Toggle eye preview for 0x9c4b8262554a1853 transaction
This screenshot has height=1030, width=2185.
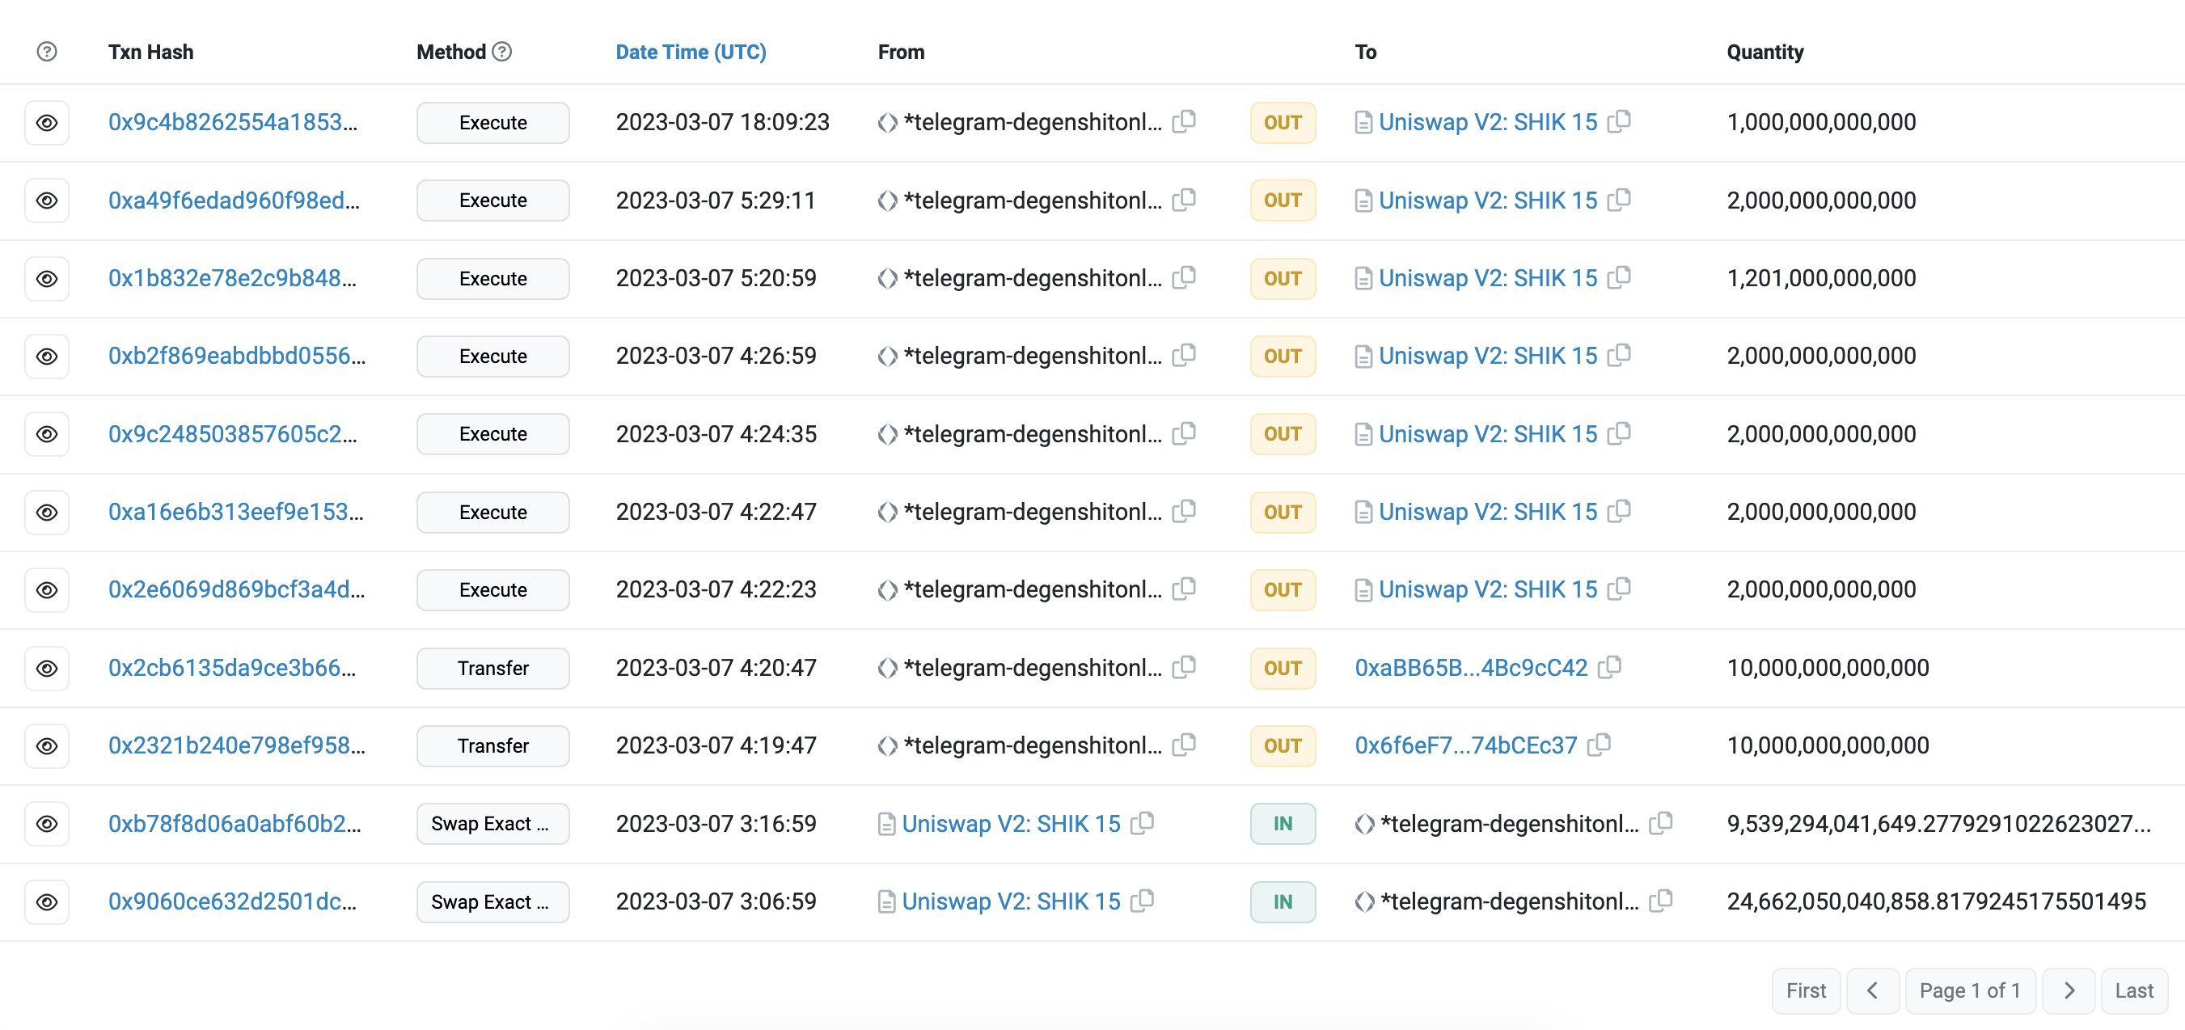pos(47,123)
